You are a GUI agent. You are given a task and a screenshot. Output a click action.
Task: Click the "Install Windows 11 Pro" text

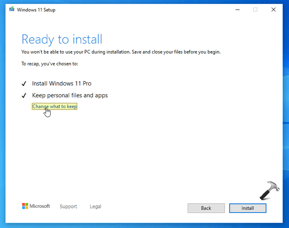click(62, 83)
